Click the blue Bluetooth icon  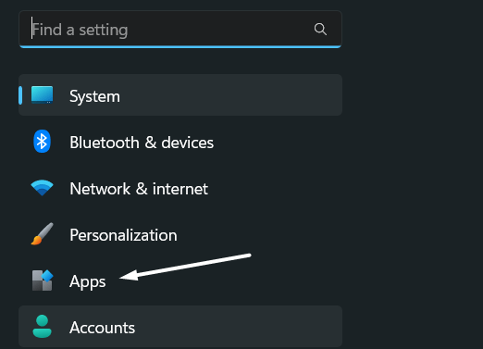coord(42,142)
